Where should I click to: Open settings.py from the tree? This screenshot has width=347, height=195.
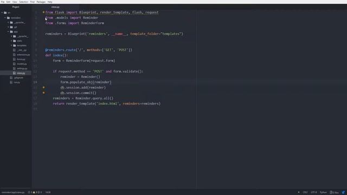tap(22, 69)
